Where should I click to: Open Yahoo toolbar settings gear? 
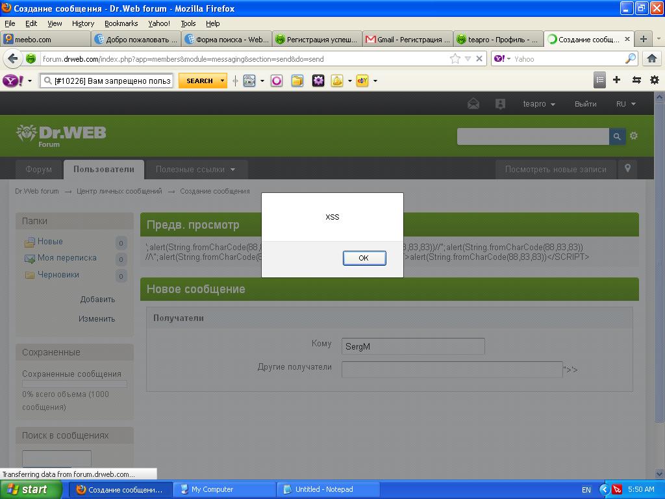click(x=655, y=80)
